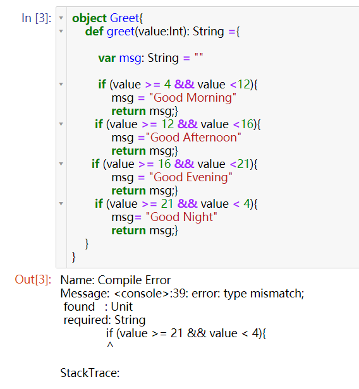The image size is (359, 389).
Task: Click the type mismatch message line
Action: 182,294
